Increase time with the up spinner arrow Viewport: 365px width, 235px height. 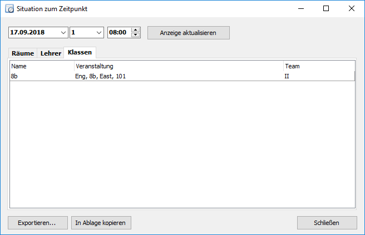tap(135, 30)
